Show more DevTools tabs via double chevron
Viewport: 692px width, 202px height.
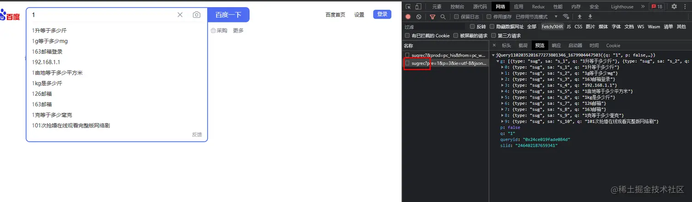pos(643,6)
